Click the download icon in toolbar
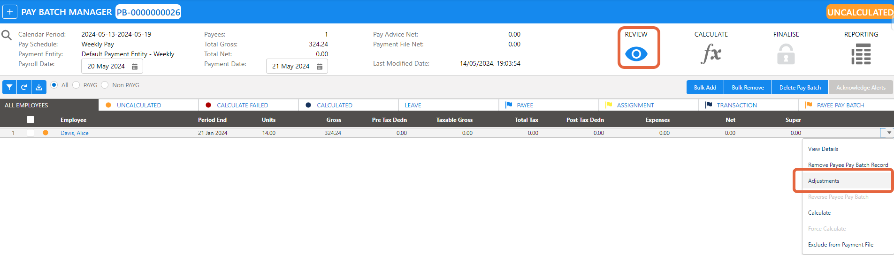894x255 pixels. click(x=39, y=87)
